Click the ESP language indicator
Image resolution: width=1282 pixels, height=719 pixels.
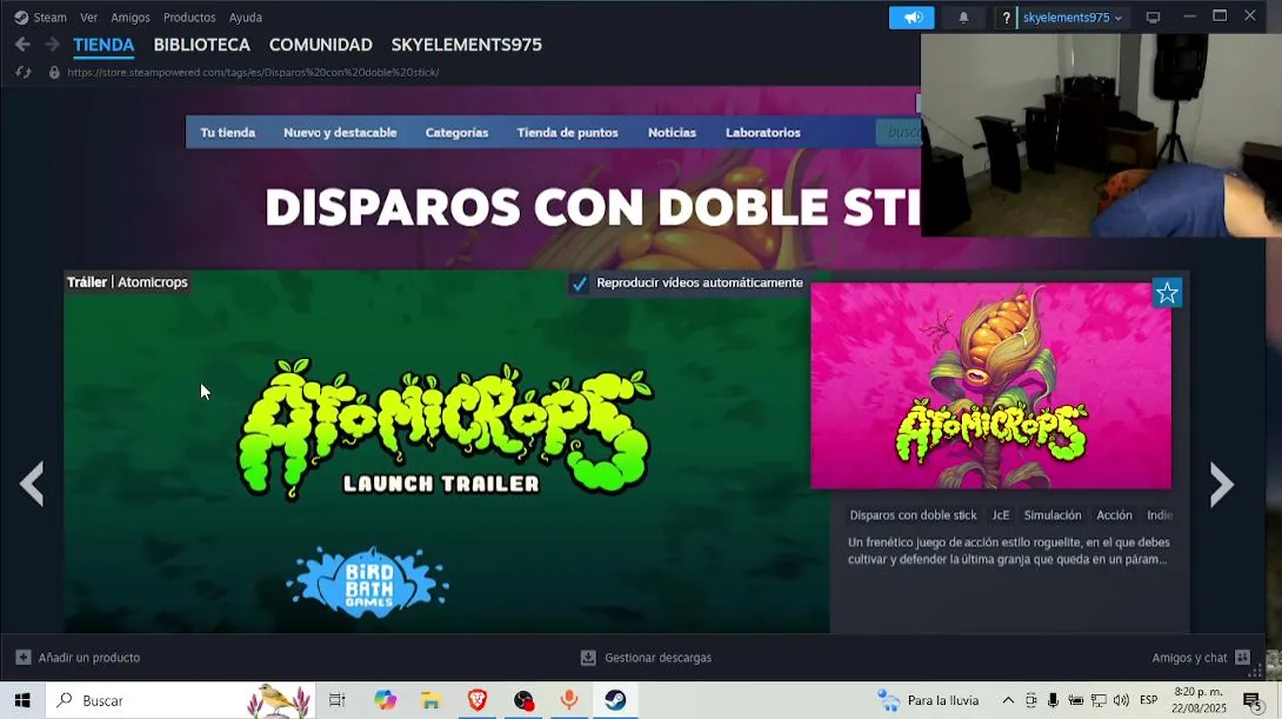pyautogui.click(x=1149, y=700)
